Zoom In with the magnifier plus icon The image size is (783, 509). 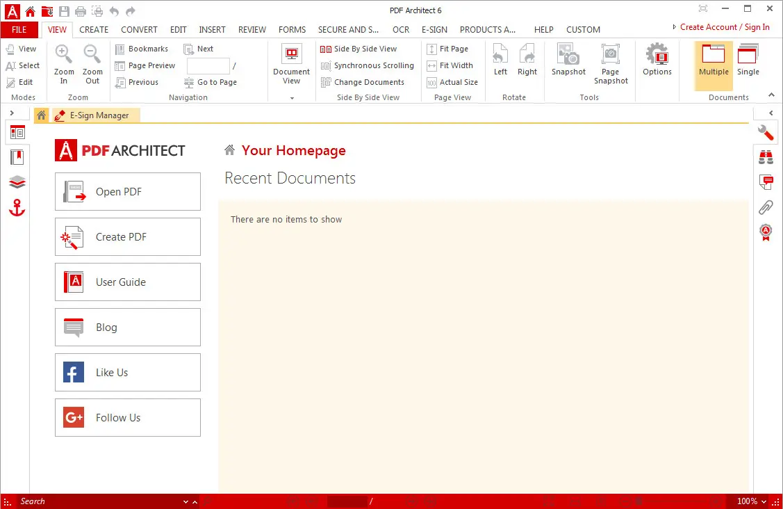pyautogui.click(x=64, y=65)
